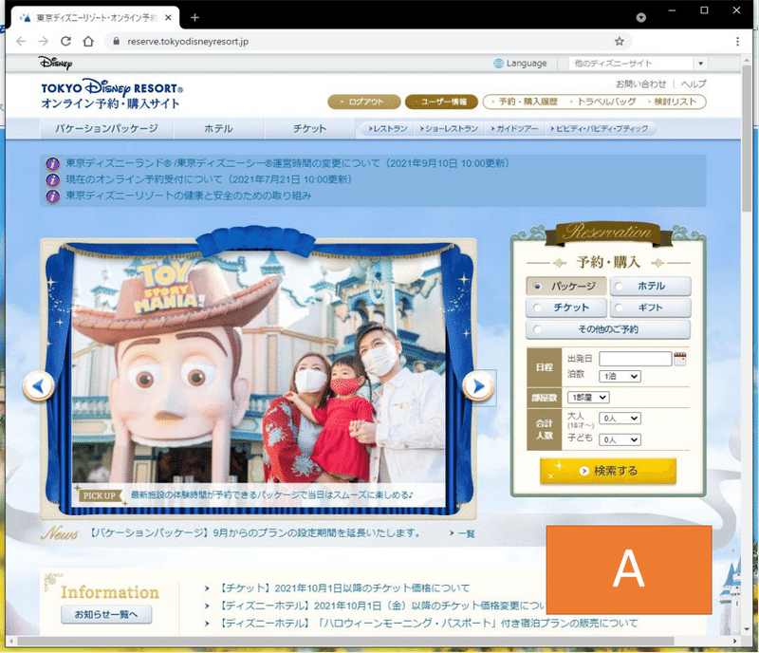The height and width of the screenshot is (653, 759).
Task: Select the チケット reservation option
Action: [x=565, y=308]
